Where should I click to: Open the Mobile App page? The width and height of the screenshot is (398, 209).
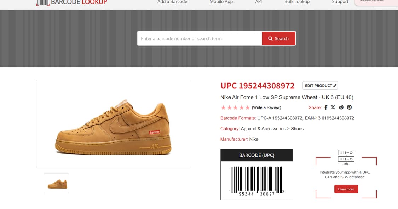pos(221,2)
